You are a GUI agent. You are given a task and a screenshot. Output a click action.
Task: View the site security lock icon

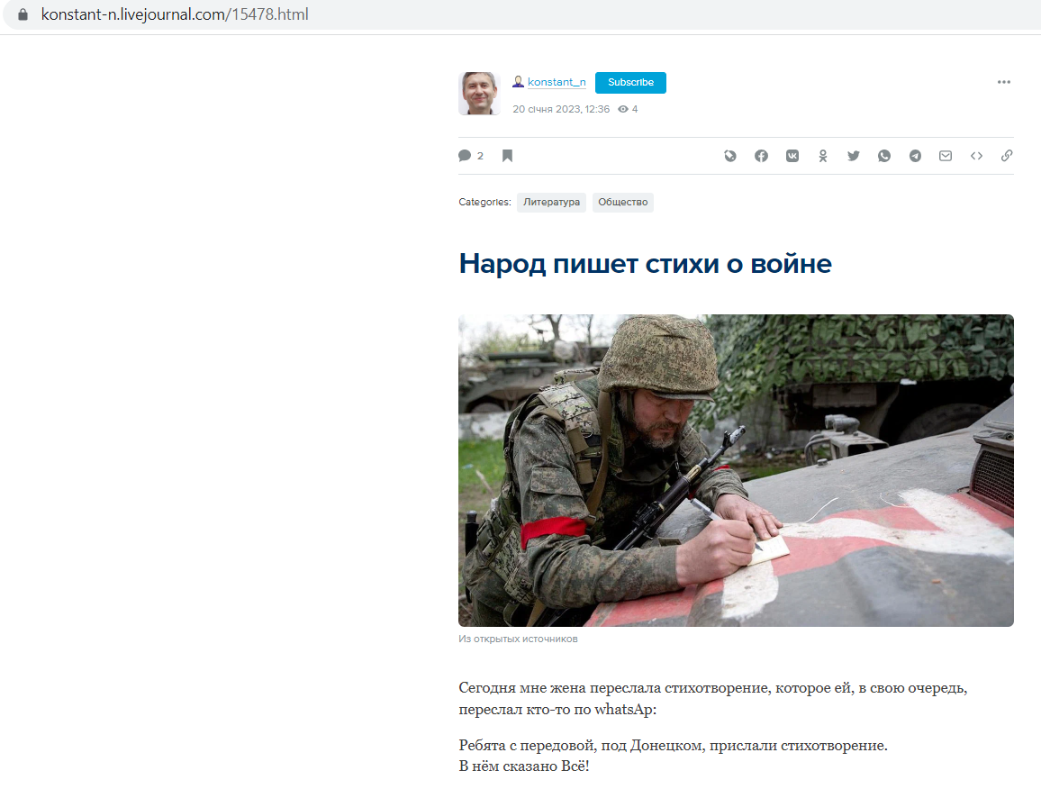click(x=23, y=14)
